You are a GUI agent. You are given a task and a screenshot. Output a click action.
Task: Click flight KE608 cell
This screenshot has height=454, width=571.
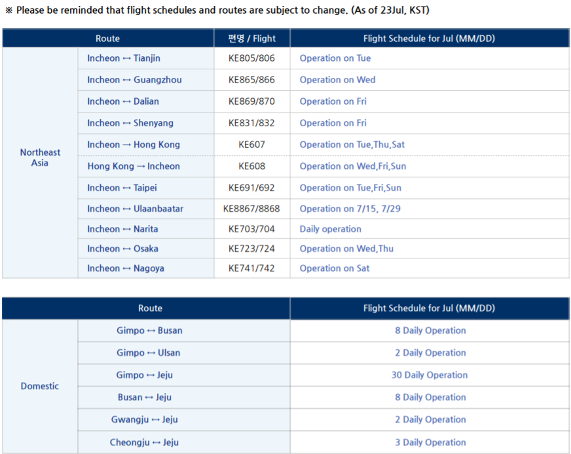tap(252, 166)
